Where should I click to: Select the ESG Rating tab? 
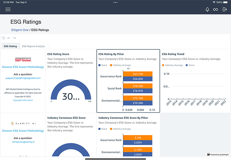10,46
